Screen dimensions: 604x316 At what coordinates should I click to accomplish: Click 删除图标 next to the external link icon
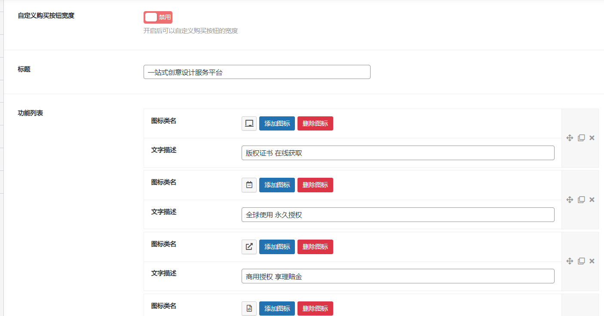pyautogui.click(x=315, y=247)
